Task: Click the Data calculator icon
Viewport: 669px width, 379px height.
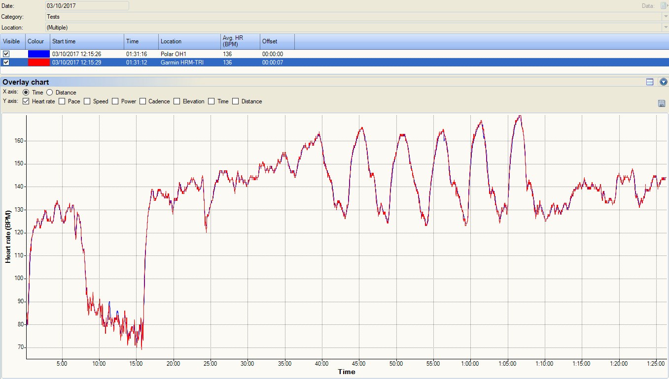Action: pyautogui.click(x=663, y=5)
